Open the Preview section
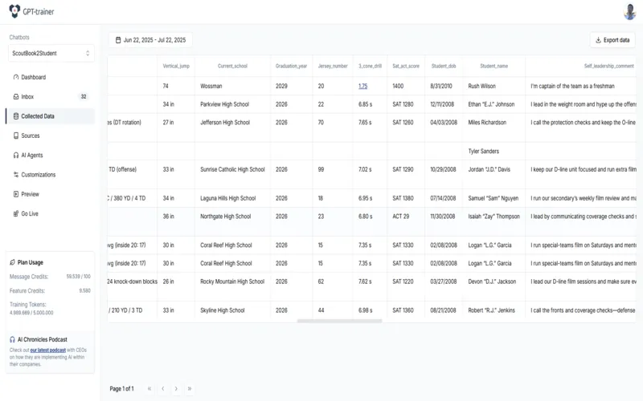 [x=50, y=194]
